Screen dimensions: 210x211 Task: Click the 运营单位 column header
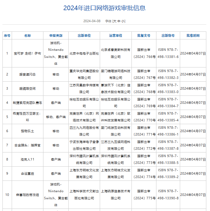(116, 35)
